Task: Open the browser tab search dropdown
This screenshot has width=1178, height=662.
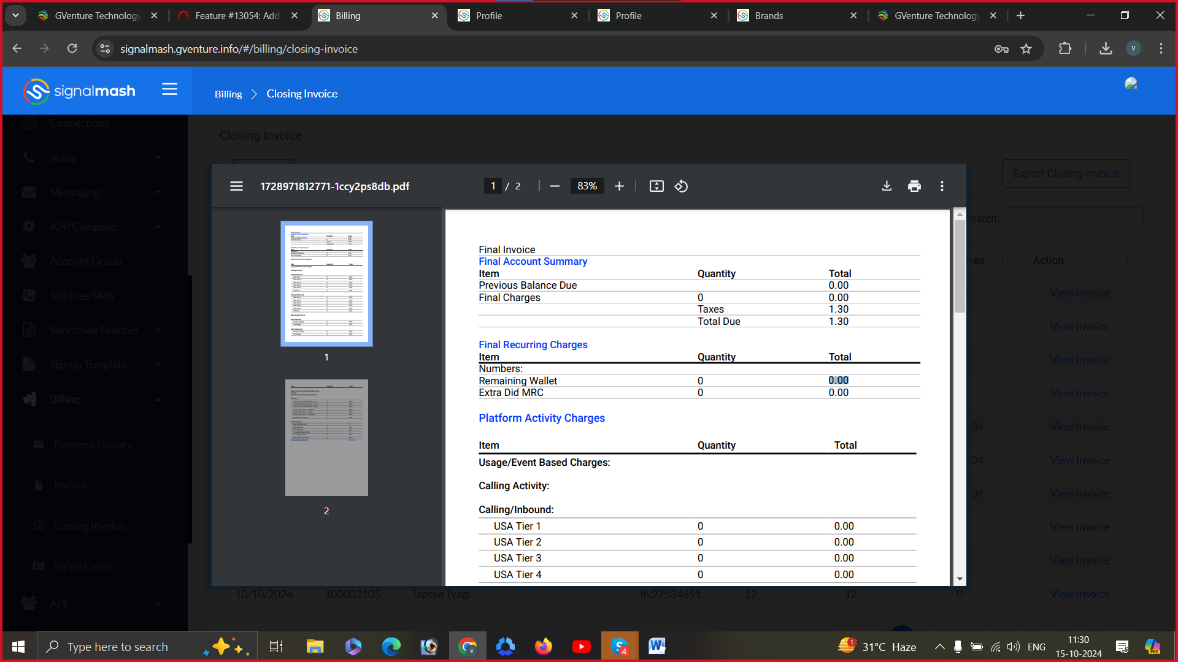Action: coord(15,15)
